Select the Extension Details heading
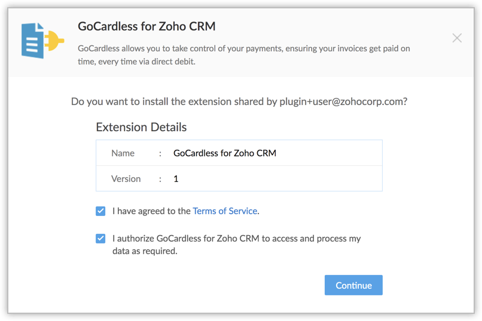This screenshot has height=321, width=482. 141,127
